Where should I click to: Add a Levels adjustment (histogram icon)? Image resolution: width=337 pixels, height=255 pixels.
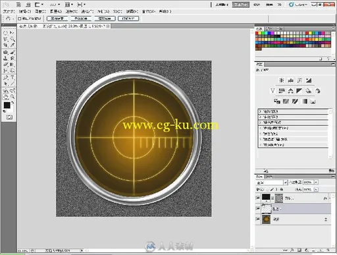coord(291,80)
